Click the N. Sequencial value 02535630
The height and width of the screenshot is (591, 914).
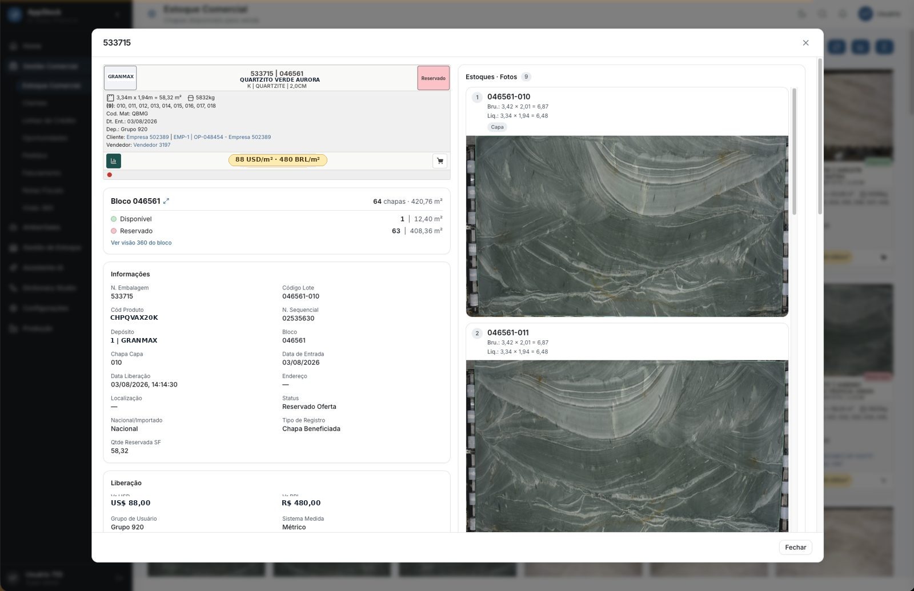[x=298, y=319]
